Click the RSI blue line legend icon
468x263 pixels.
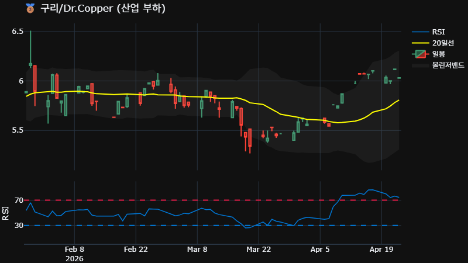(420, 32)
